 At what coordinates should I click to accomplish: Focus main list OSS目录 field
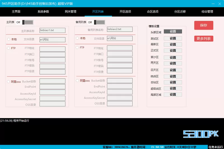click(x=52, y=104)
